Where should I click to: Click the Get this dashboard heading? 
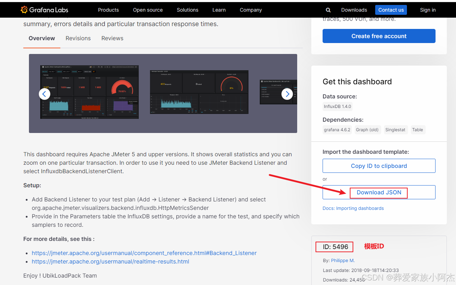click(x=357, y=81)
